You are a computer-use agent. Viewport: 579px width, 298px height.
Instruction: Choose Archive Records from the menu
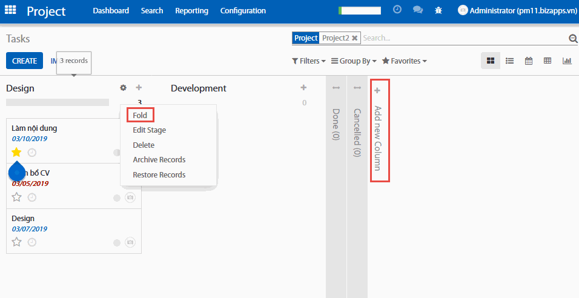coord(159,160)
